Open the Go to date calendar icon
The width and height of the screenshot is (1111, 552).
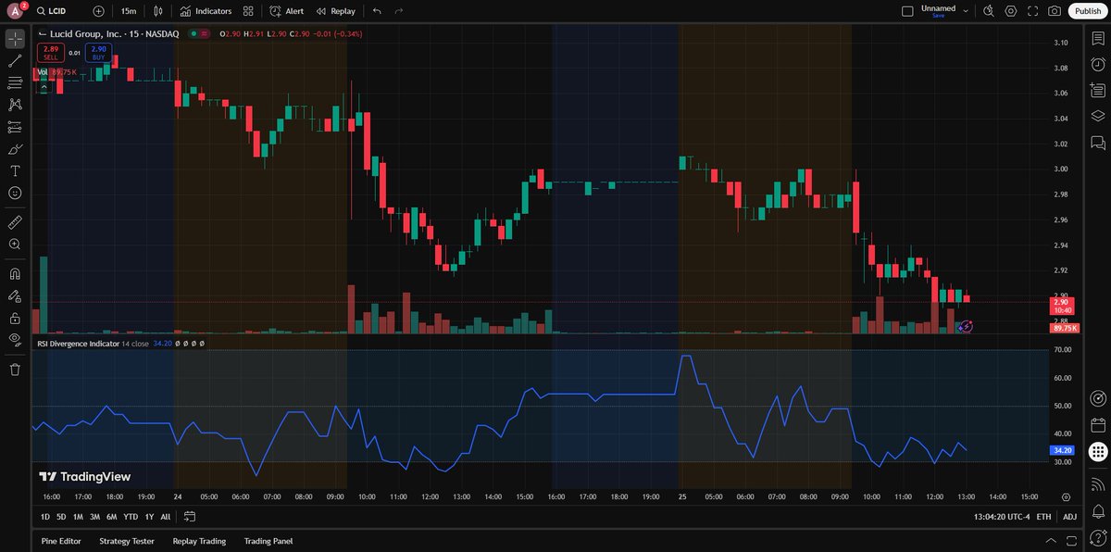pos(190,517)
